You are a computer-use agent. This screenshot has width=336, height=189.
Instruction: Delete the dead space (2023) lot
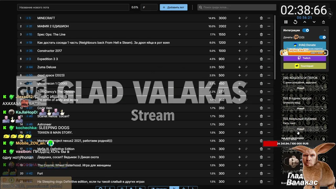(x=261, y=75)
